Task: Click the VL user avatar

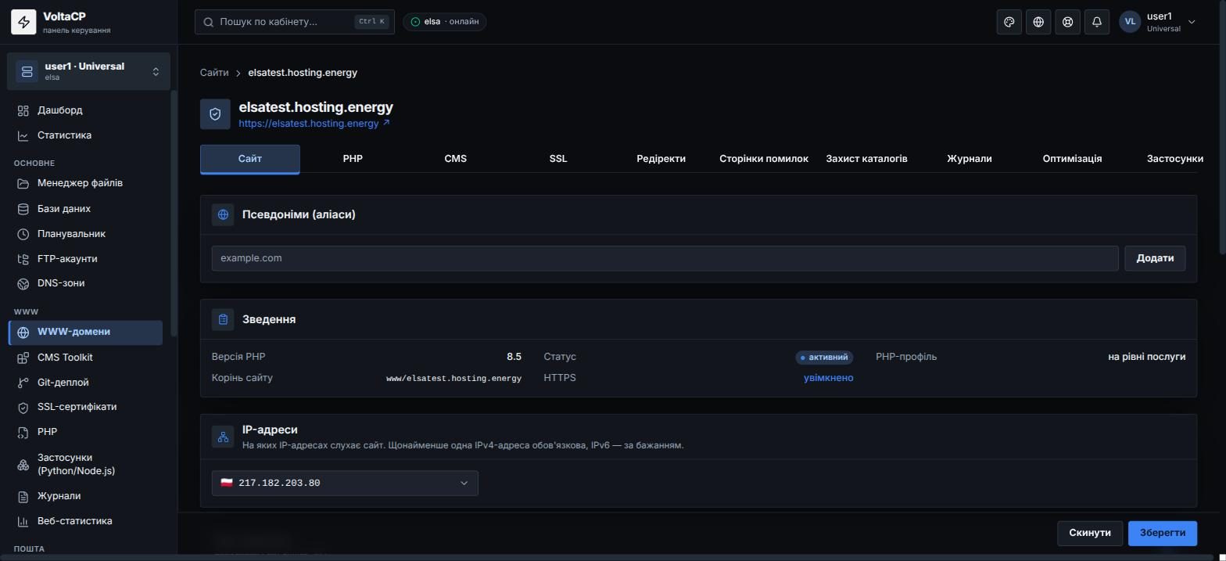Action: coord(1130,22)
